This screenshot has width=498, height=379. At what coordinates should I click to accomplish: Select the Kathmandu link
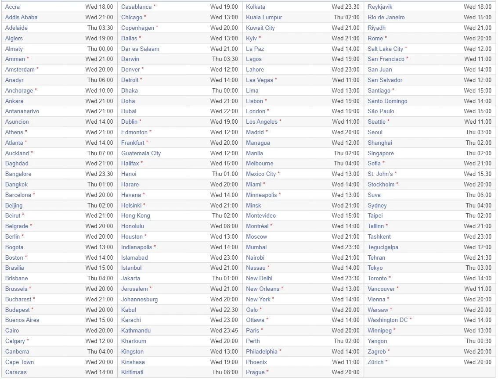coord(136,330)
